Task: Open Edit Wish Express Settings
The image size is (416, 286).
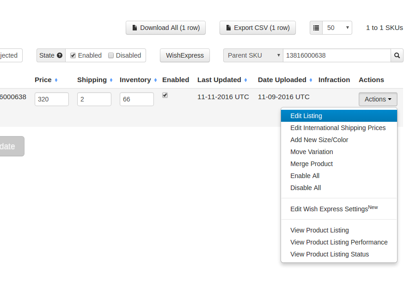Action: tap(339, 209)
